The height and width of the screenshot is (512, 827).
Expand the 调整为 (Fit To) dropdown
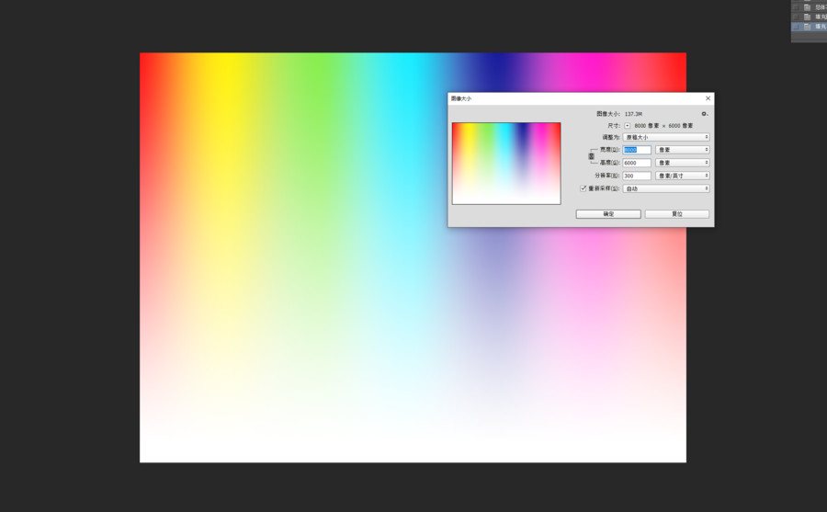[665, 137]
